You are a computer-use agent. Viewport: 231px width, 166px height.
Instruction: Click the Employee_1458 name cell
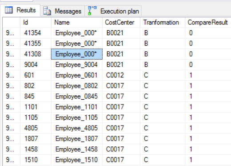click(x=77, y=149)
